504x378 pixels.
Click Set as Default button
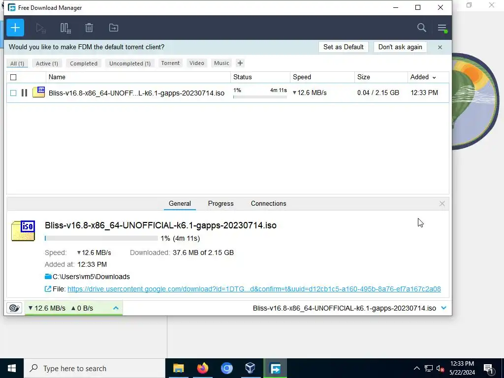coord(343,47)
